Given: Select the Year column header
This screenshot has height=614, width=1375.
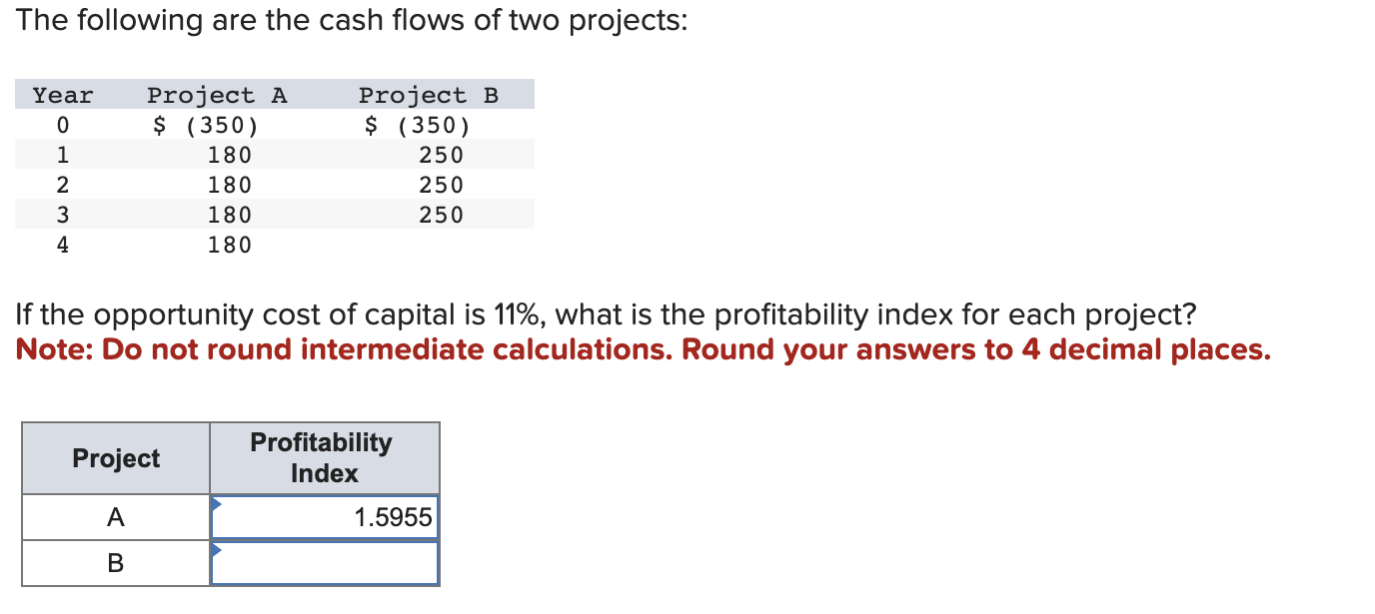Looking at the screenshot, I should [62, 94].
